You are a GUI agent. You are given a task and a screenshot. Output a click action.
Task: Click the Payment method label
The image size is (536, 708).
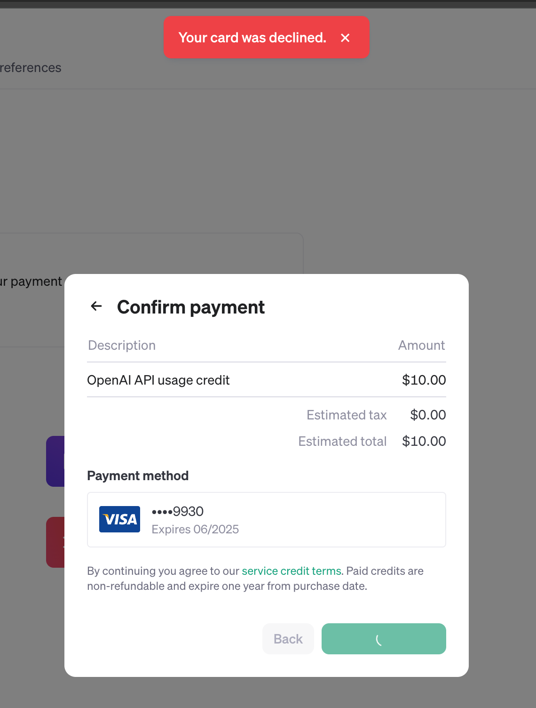(138, 476)
